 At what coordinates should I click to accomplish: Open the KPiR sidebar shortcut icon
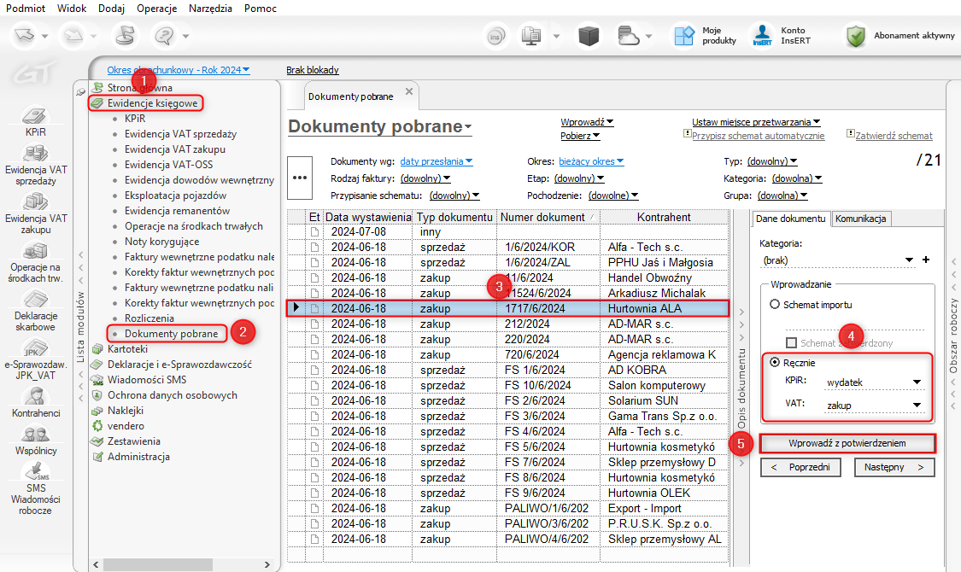pos(34,116)
